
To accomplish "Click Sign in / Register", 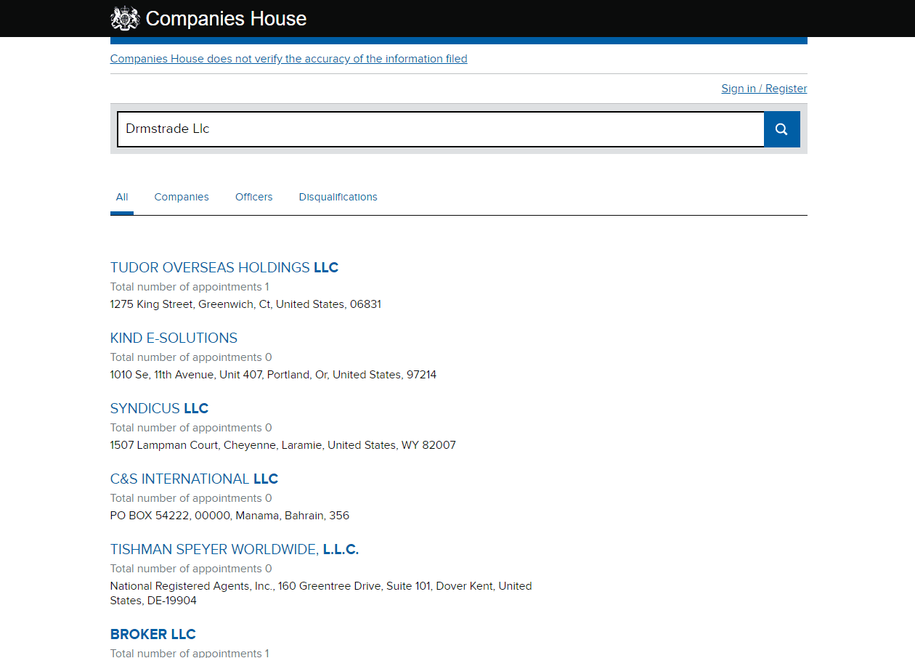I will click(x=764, y=89).
